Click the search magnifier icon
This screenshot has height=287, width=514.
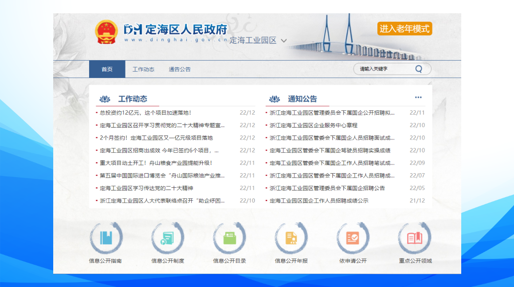tap(419, 69)
